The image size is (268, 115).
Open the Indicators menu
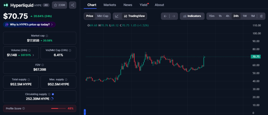[192, 16]
